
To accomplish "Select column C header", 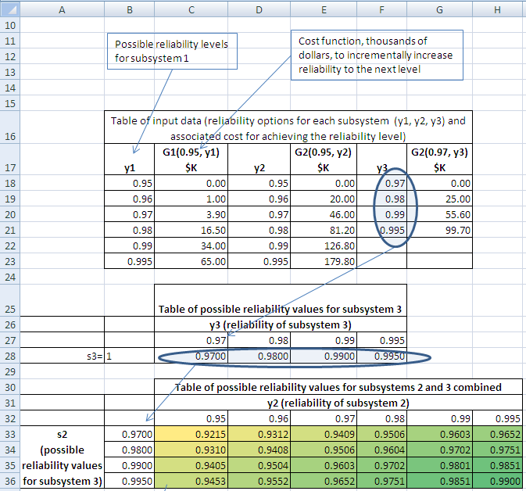I will point(191,9).
